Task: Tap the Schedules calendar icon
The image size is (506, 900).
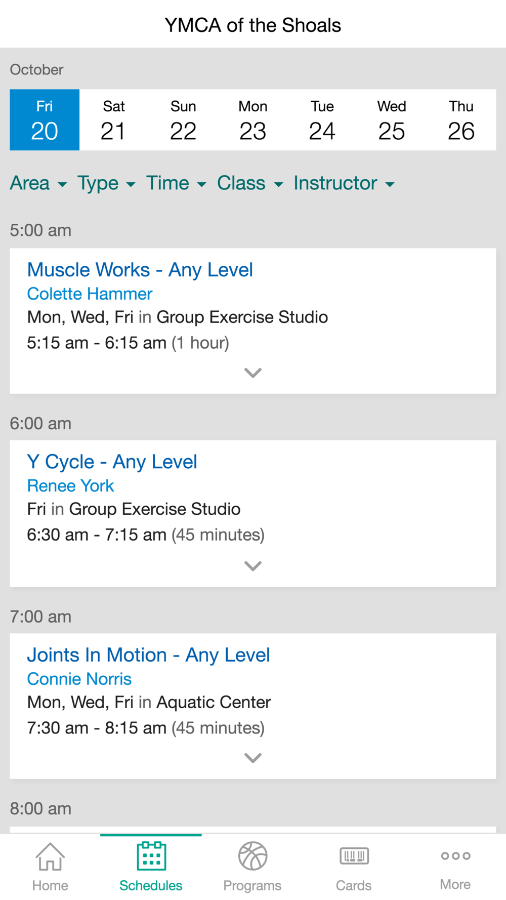Action: 151,855
